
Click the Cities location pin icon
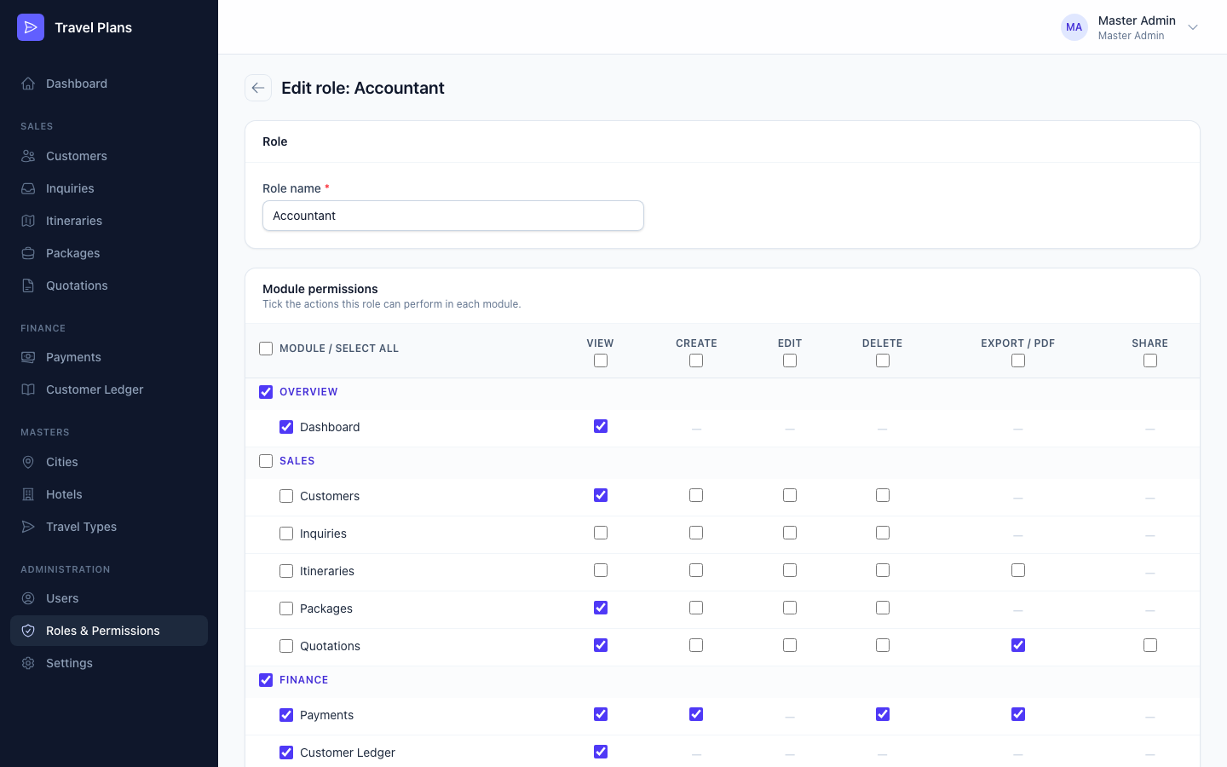28,462
